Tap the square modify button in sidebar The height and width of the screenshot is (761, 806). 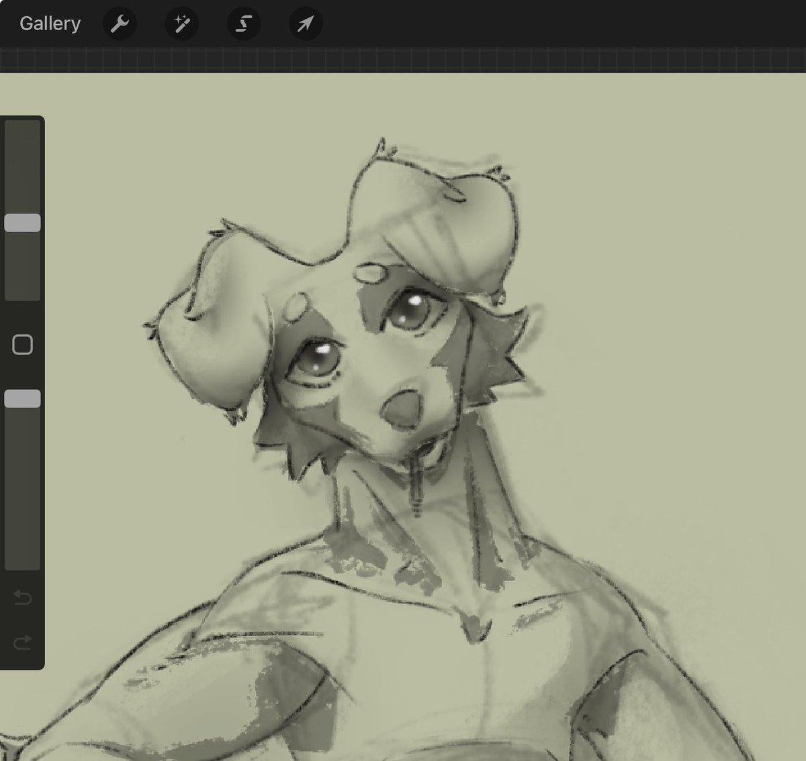tap(22, 345)
